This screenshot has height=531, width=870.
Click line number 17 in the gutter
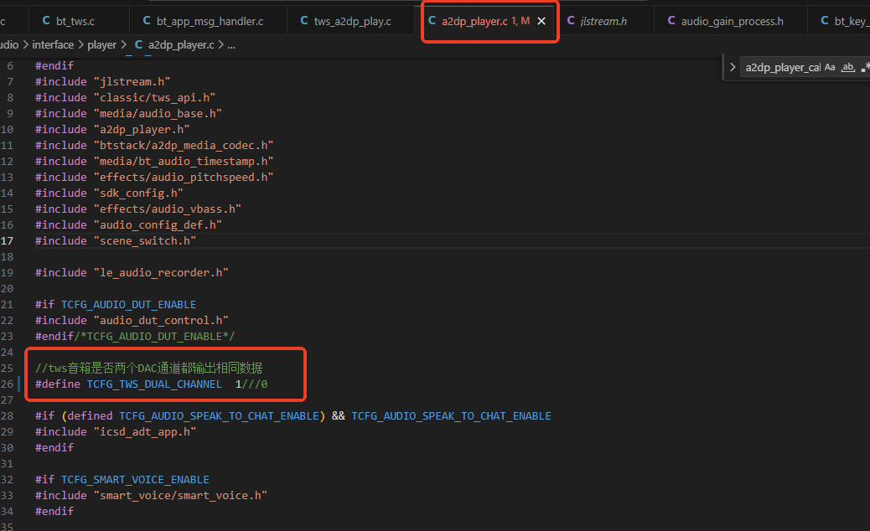[x=7, y=241]
